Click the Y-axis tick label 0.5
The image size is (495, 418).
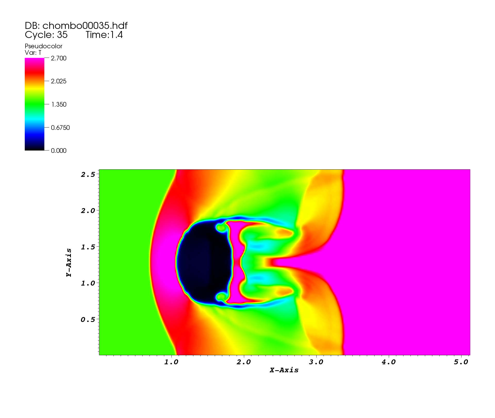pyautogui.click(x=88, y=320)
